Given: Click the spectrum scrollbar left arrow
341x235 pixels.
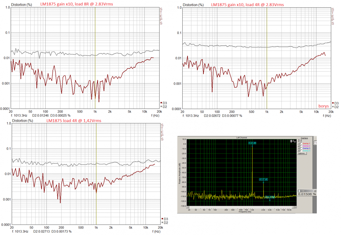Looking at the screenshot, I should tap(188, 207).
